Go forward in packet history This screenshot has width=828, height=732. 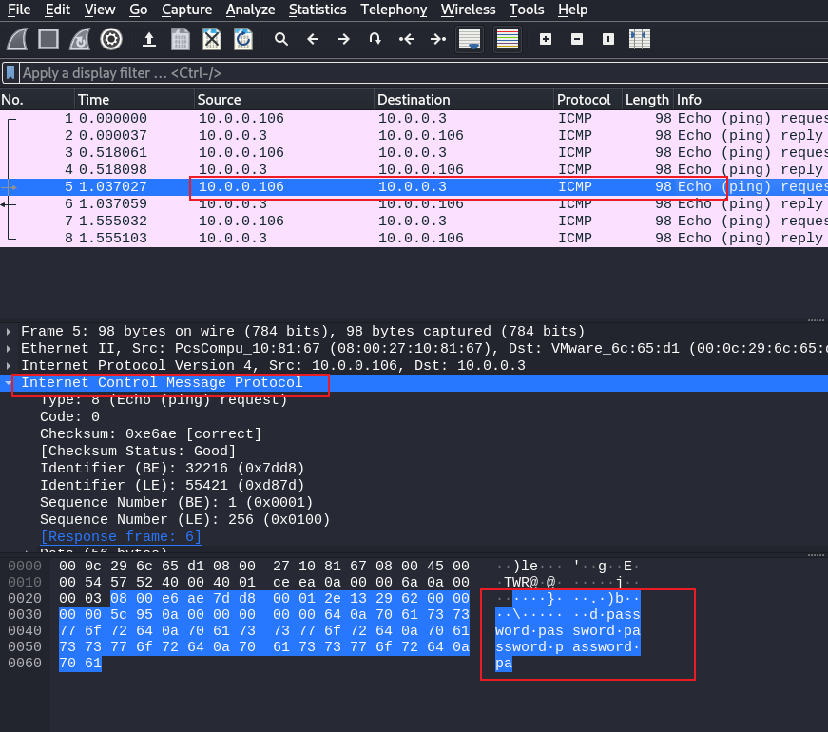344,39
